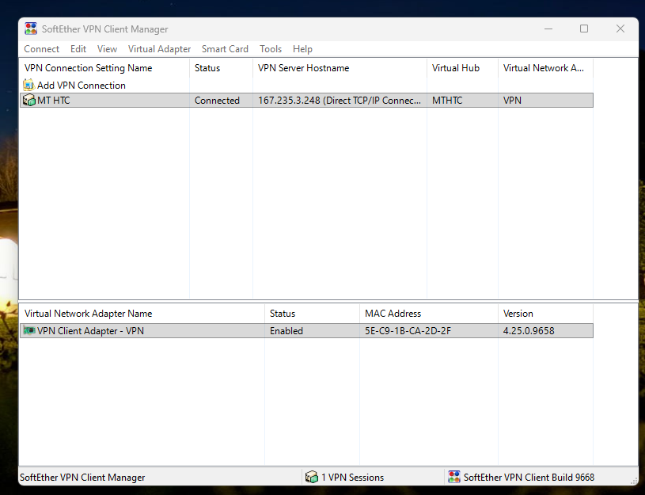
Task: Open the Edit menu
Action: (78, 49)
